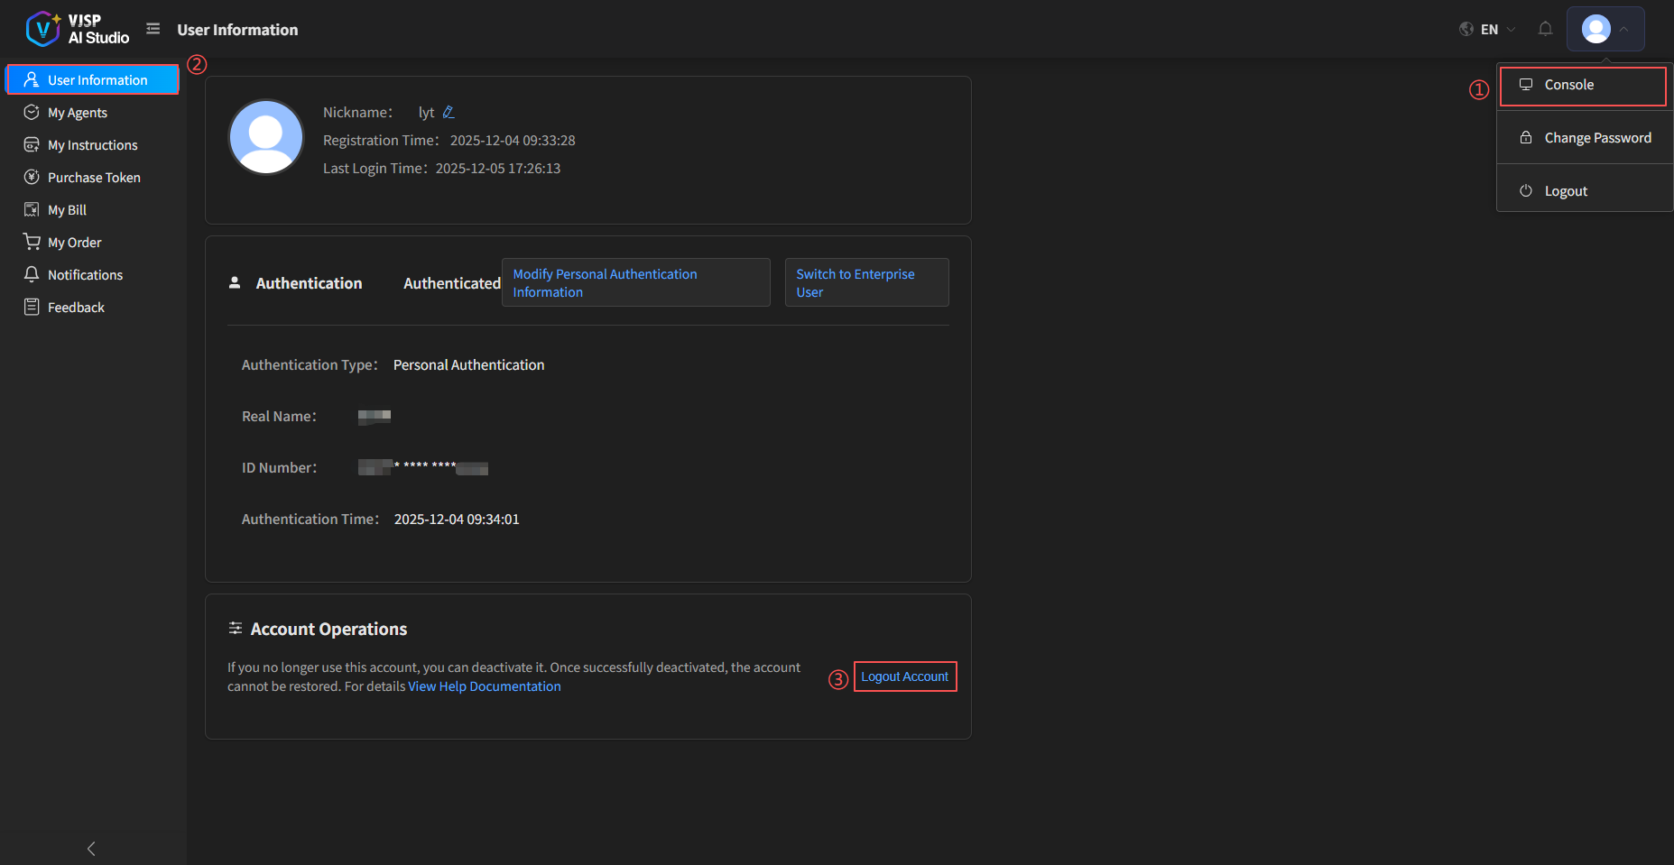Open My Bill from sidebar
The image size is (1674, 865).
(67, 210)
